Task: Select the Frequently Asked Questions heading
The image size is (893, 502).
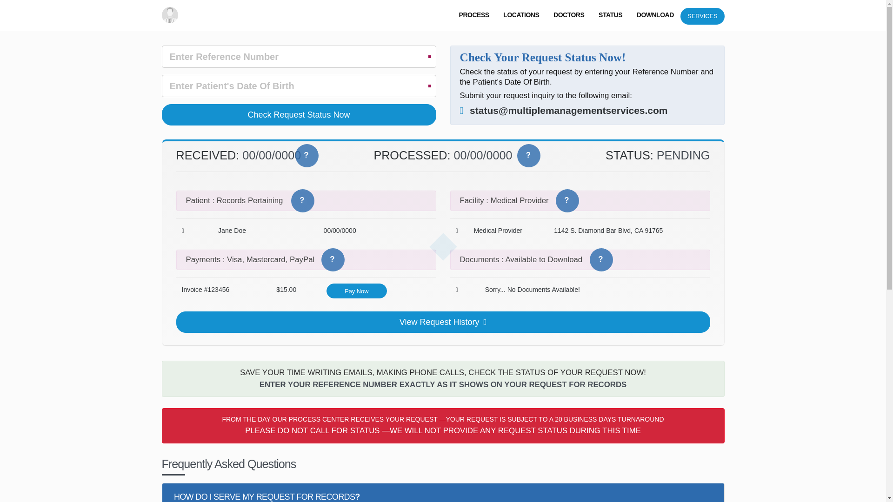Action: [229, 464]
